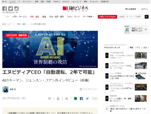Click ranking 1 article thumbnail image

(x=141, y=55)
